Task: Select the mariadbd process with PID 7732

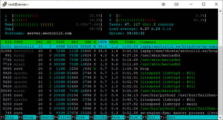Action: pyautogui.click(x=109, y=60)
